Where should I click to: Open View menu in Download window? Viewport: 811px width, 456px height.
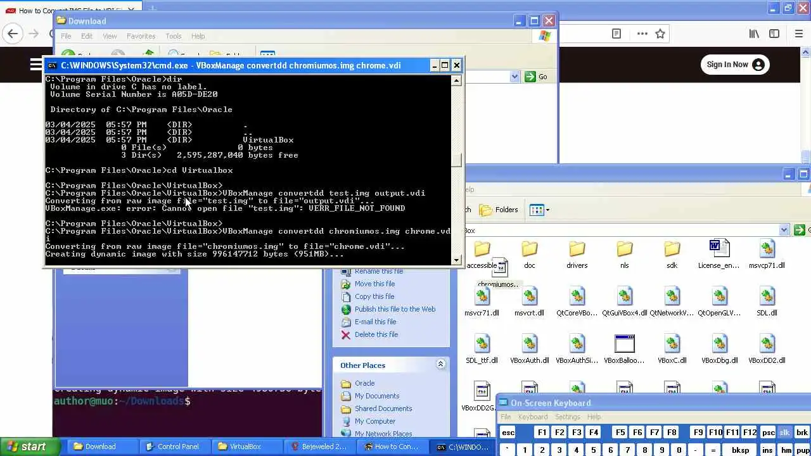110,36
